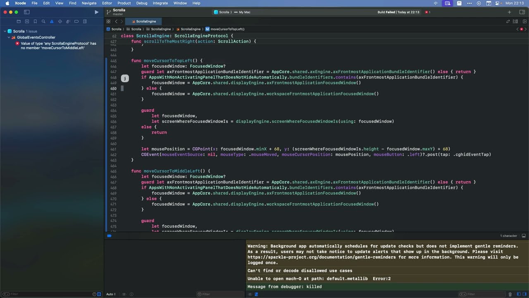
Task: Open the Test navigator diamond icon
Action: (x=60, y=22)
